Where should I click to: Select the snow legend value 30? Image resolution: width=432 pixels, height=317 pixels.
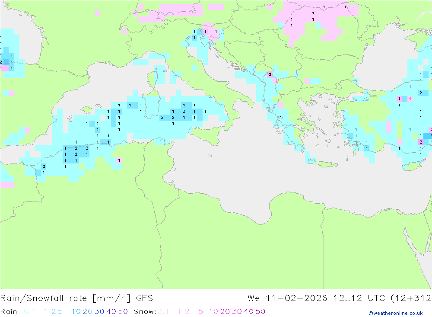pos(237,311)
